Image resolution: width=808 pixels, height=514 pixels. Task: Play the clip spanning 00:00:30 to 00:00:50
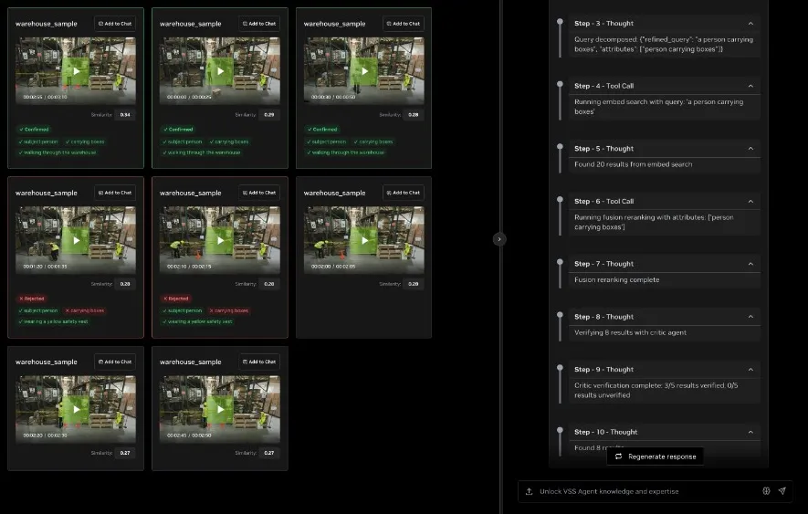[364, 71]
